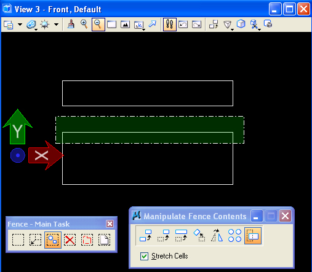Toggle the Stretch Cells checkbox

(x=144, y=256)
